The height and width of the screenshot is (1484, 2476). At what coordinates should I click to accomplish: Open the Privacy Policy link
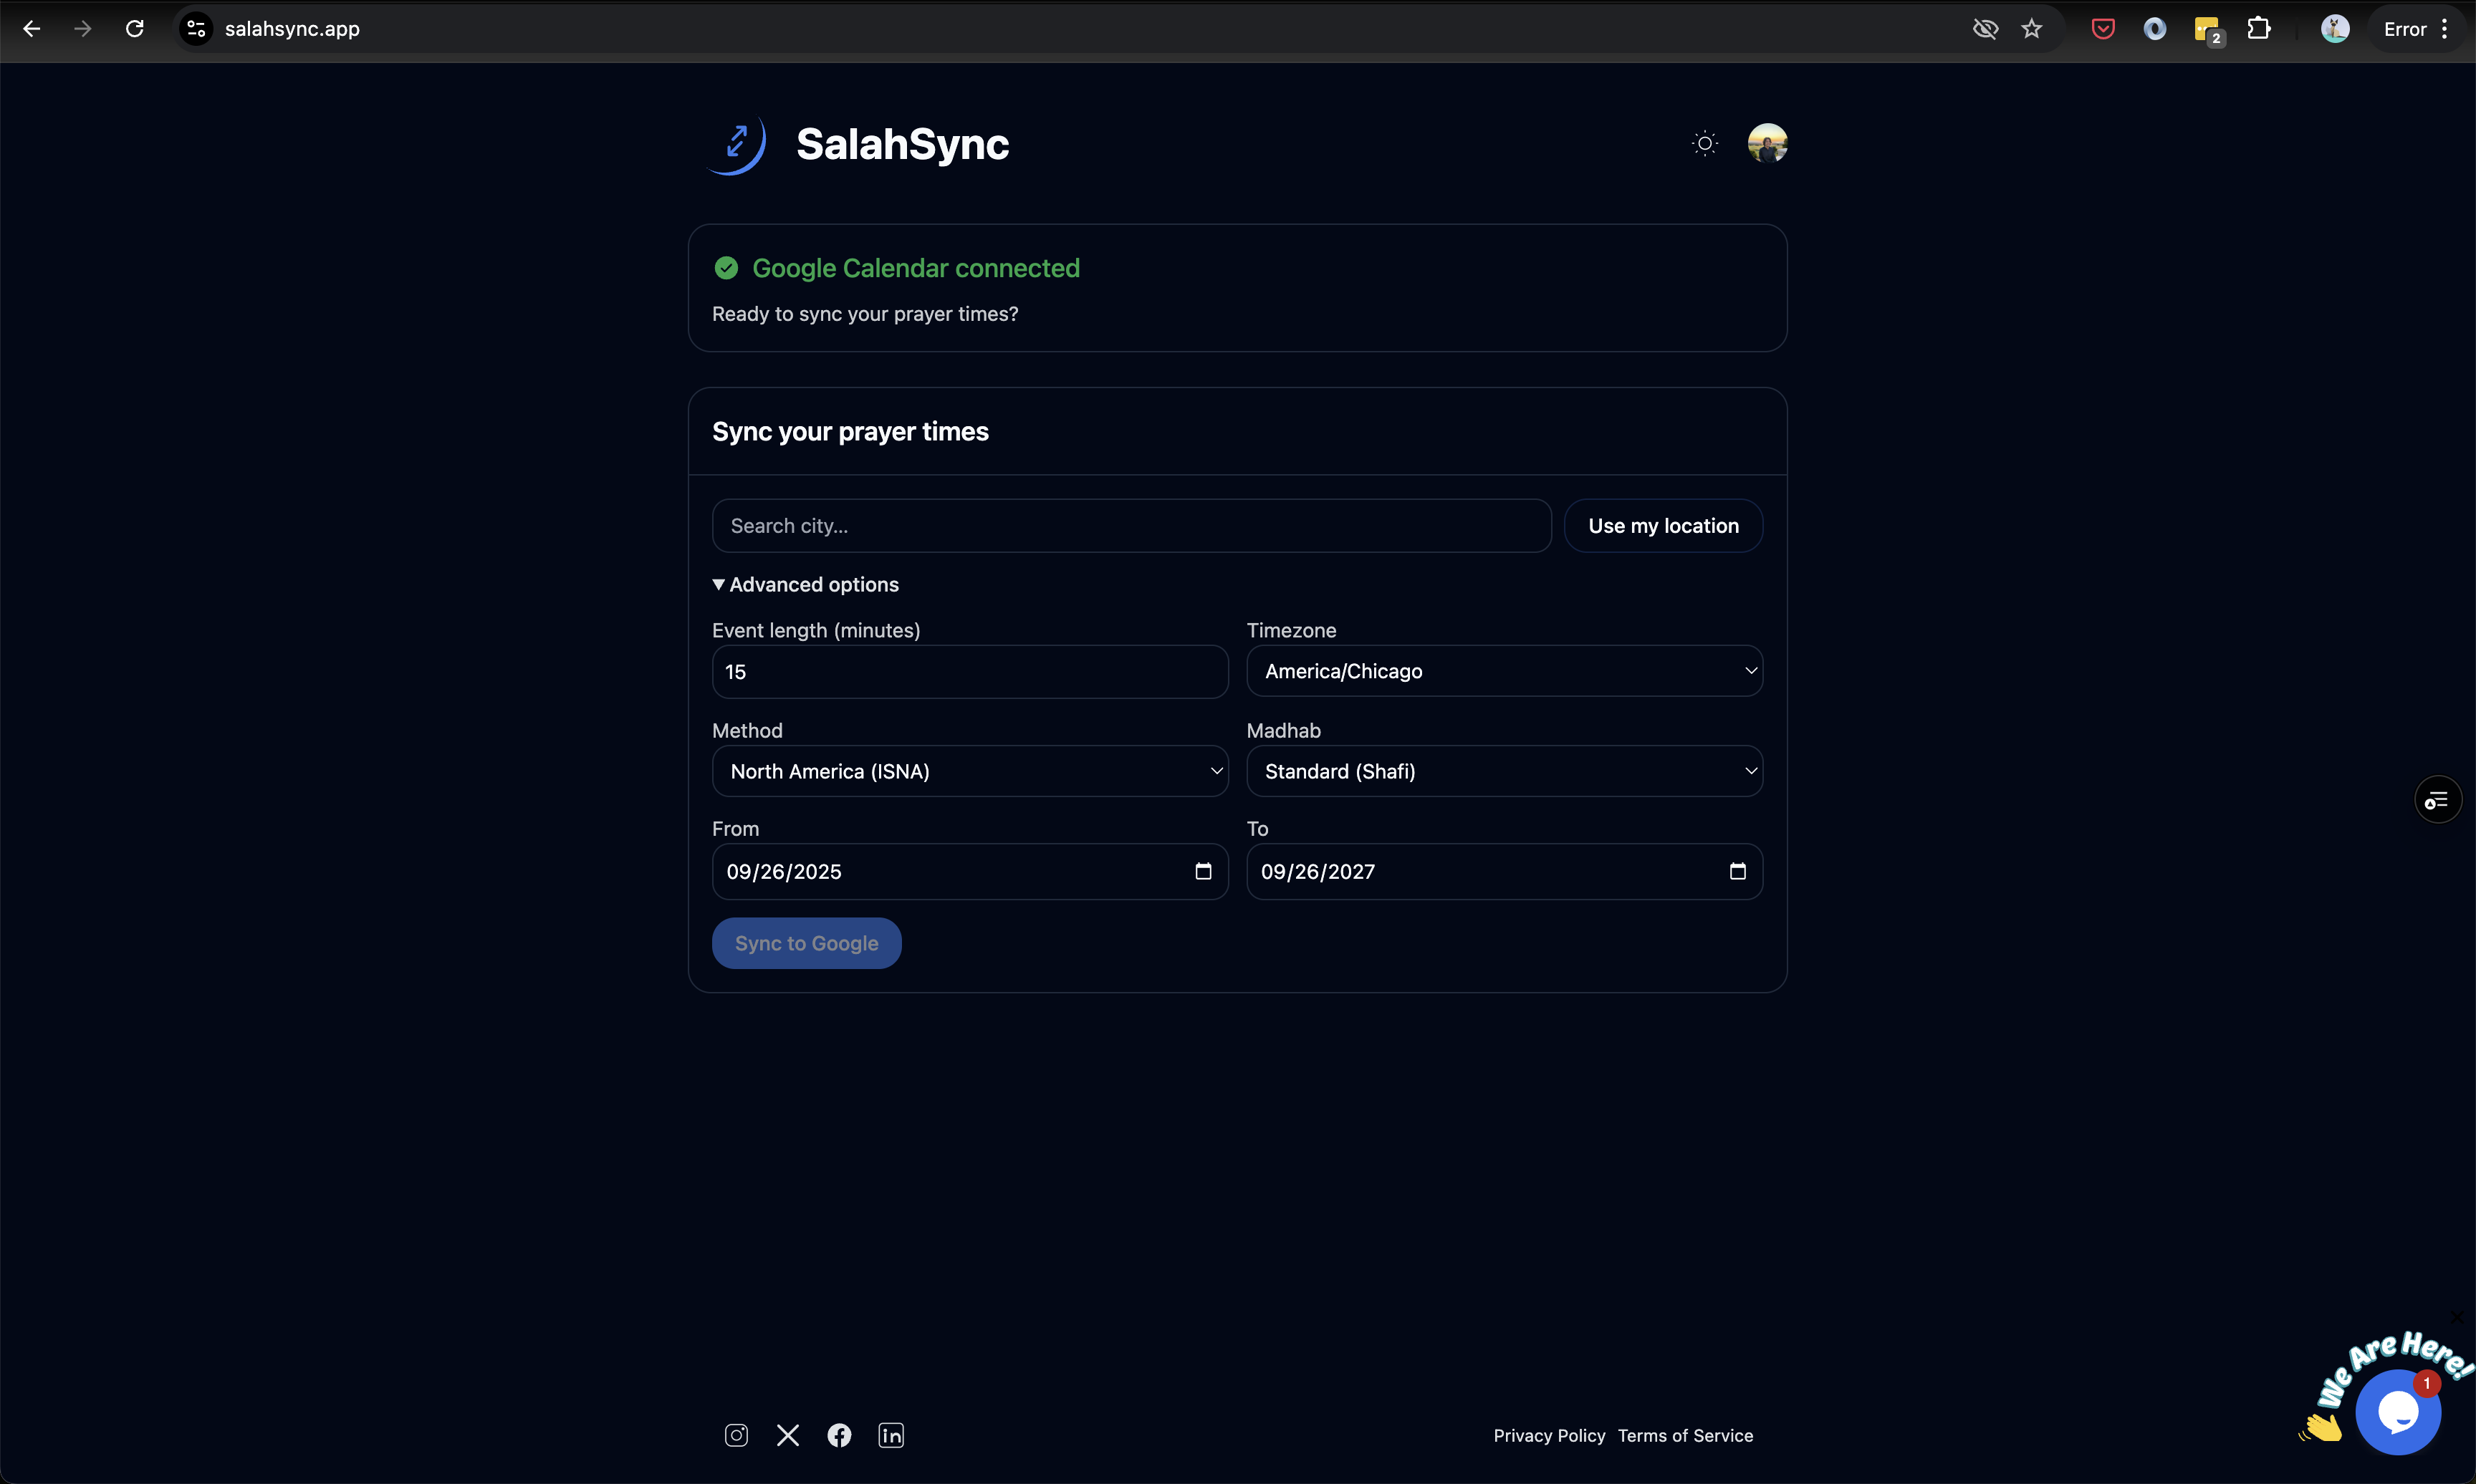coord(1549,1435)
